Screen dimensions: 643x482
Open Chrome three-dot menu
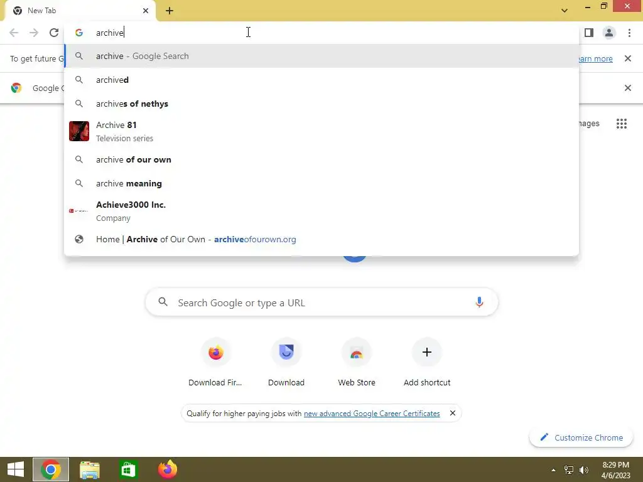(629, 33)
